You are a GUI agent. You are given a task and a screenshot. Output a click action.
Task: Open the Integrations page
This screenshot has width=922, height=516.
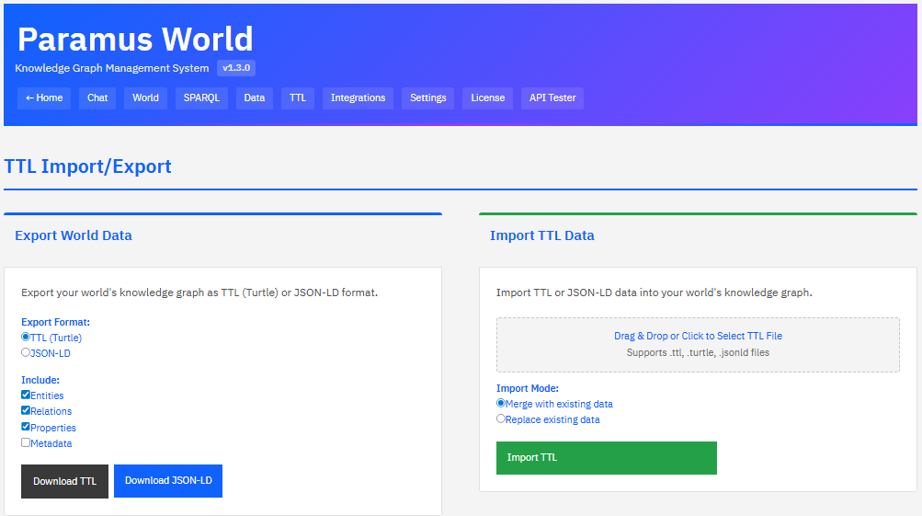358,98
